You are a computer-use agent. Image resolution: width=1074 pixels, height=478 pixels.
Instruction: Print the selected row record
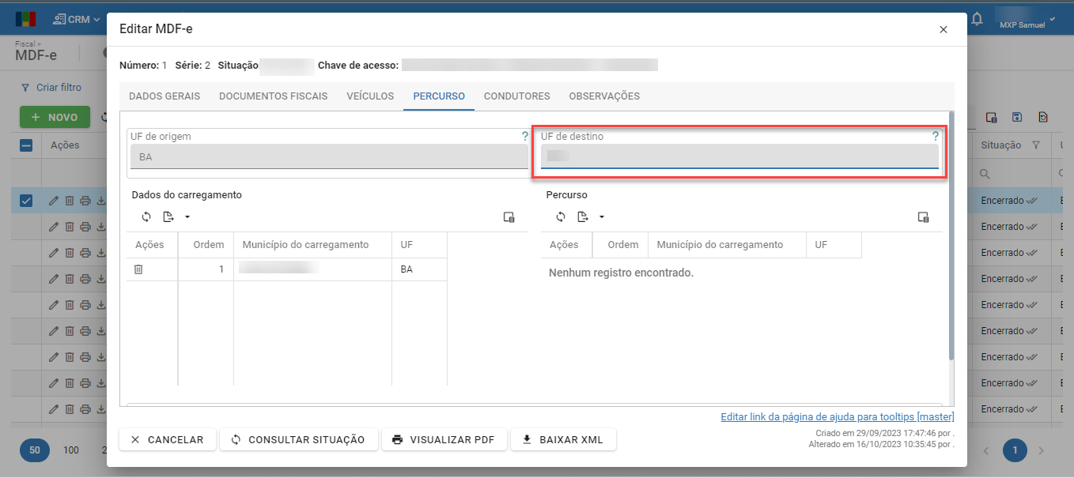click(x=85, y=201)
